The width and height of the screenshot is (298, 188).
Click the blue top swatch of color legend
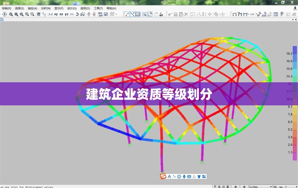tap(295, 50)
